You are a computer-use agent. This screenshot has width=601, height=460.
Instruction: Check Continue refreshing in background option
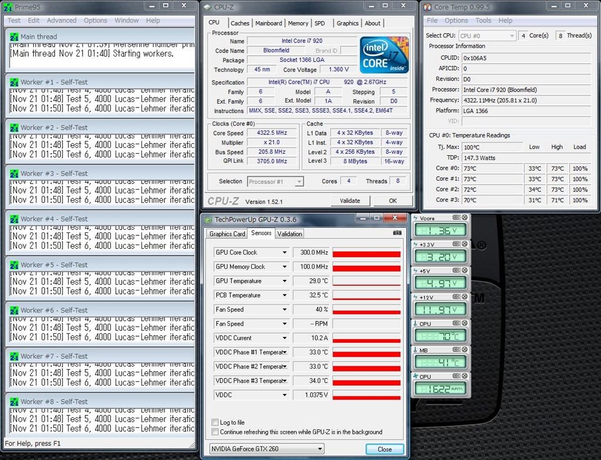click(215, 432)
